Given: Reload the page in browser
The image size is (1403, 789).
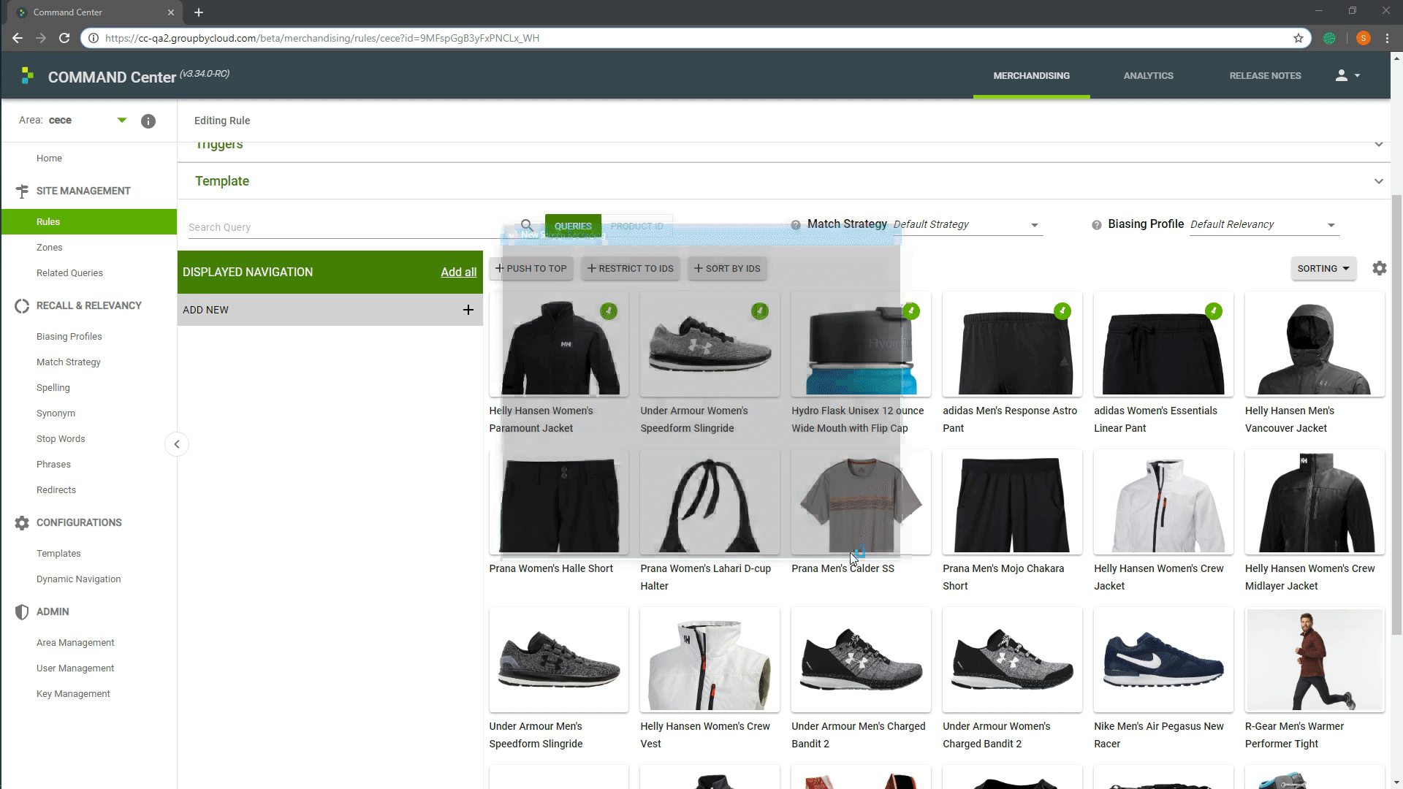Looking at the screenshot, I should (64, 38).
